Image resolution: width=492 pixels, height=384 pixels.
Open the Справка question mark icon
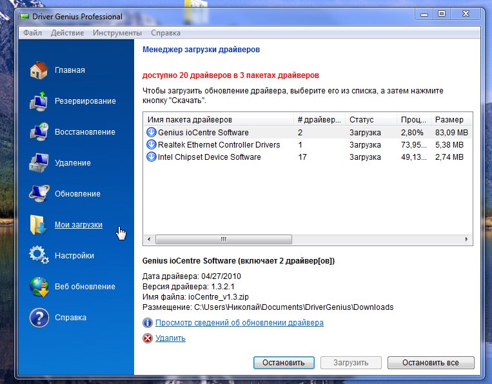[39, 318]
